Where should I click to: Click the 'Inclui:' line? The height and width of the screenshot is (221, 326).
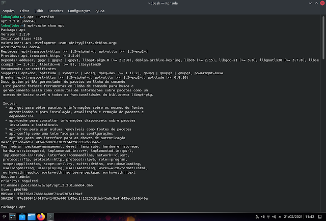click(10, 103)
